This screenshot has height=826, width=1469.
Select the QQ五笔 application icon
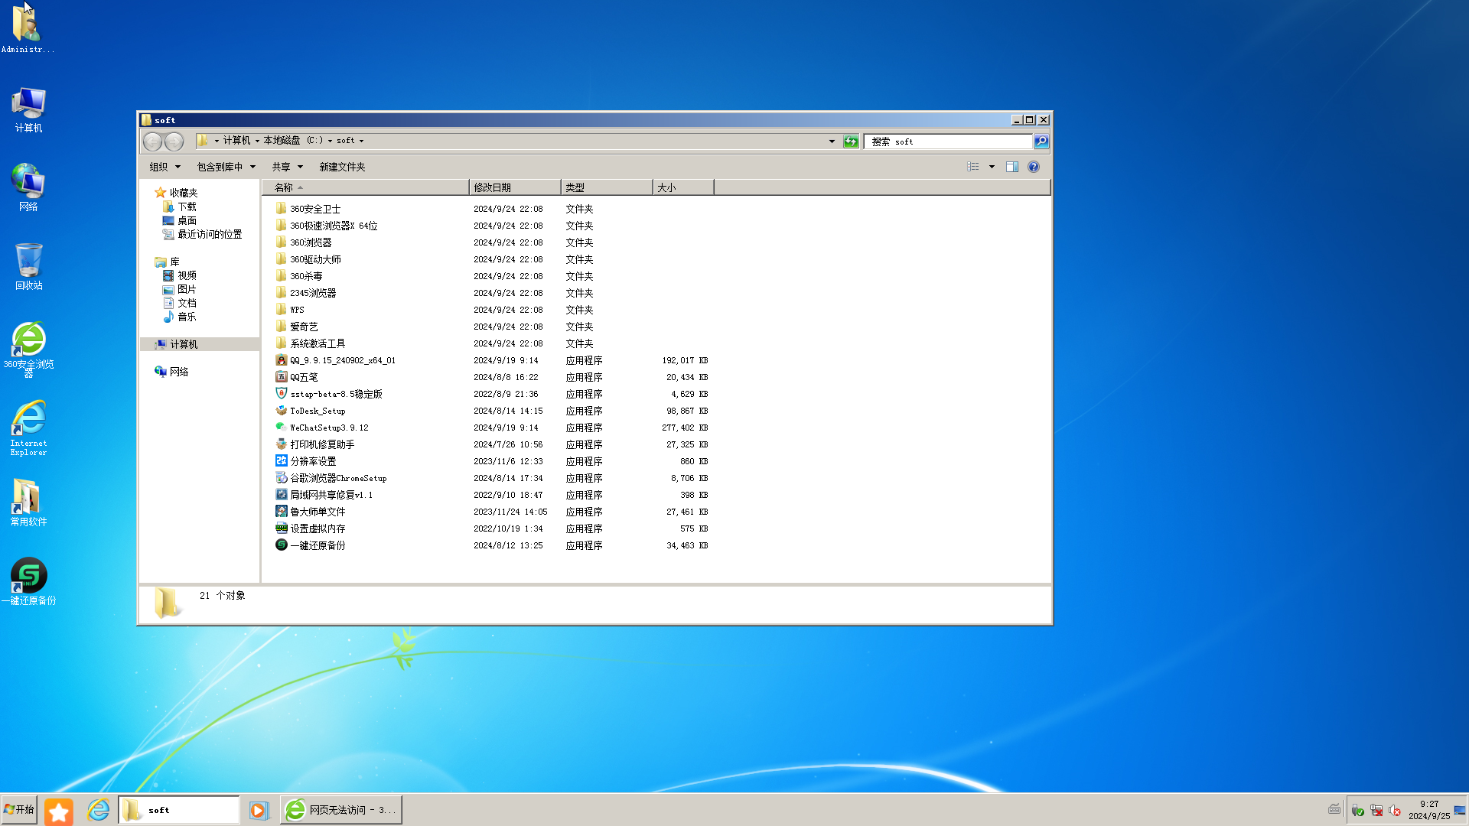coord(282,376)
